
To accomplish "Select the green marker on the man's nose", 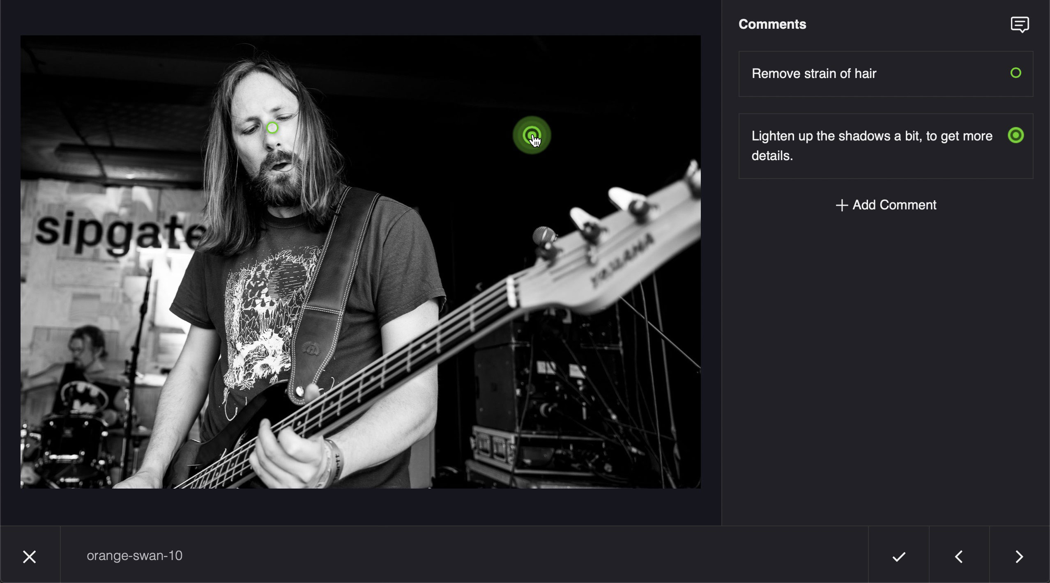I will (x=272, y=128).
